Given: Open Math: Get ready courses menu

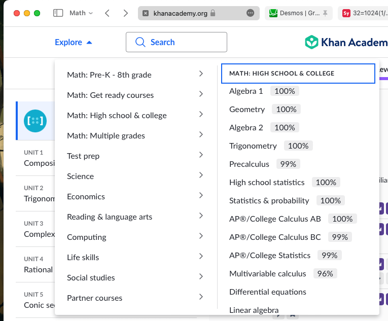Looking at the screenshot, I should [x=135, y=94].
